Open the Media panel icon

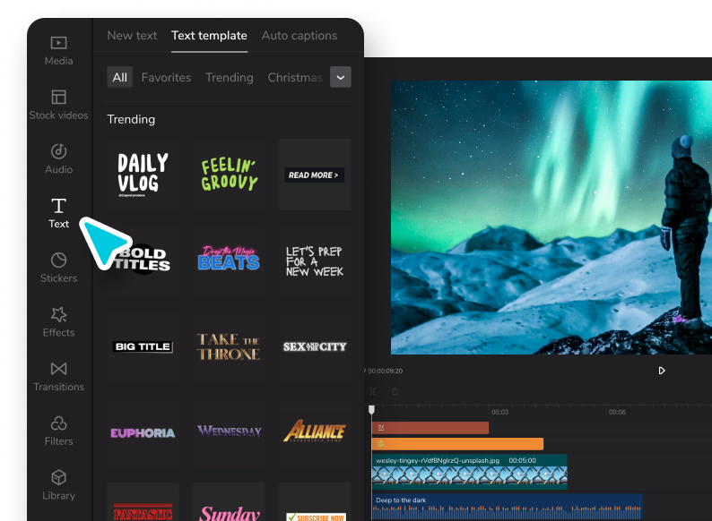[x=58, y=43]
